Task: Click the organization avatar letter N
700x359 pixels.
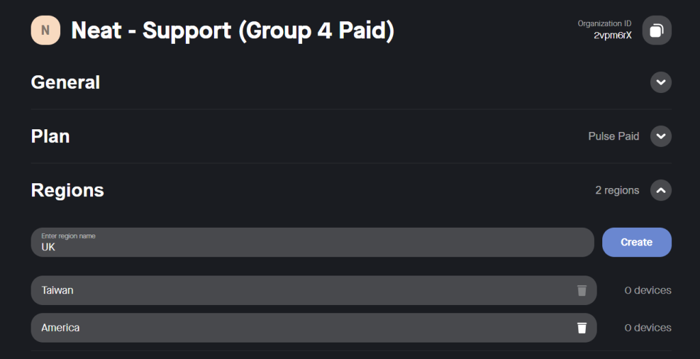Action: click(x=46, y=30)
